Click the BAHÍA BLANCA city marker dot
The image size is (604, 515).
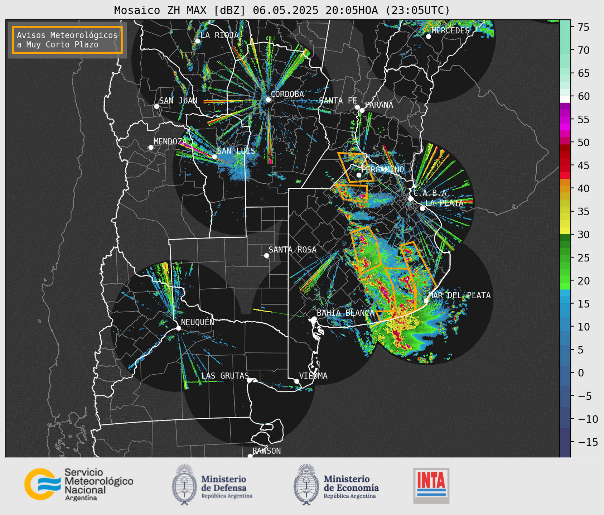coord(314,319)
